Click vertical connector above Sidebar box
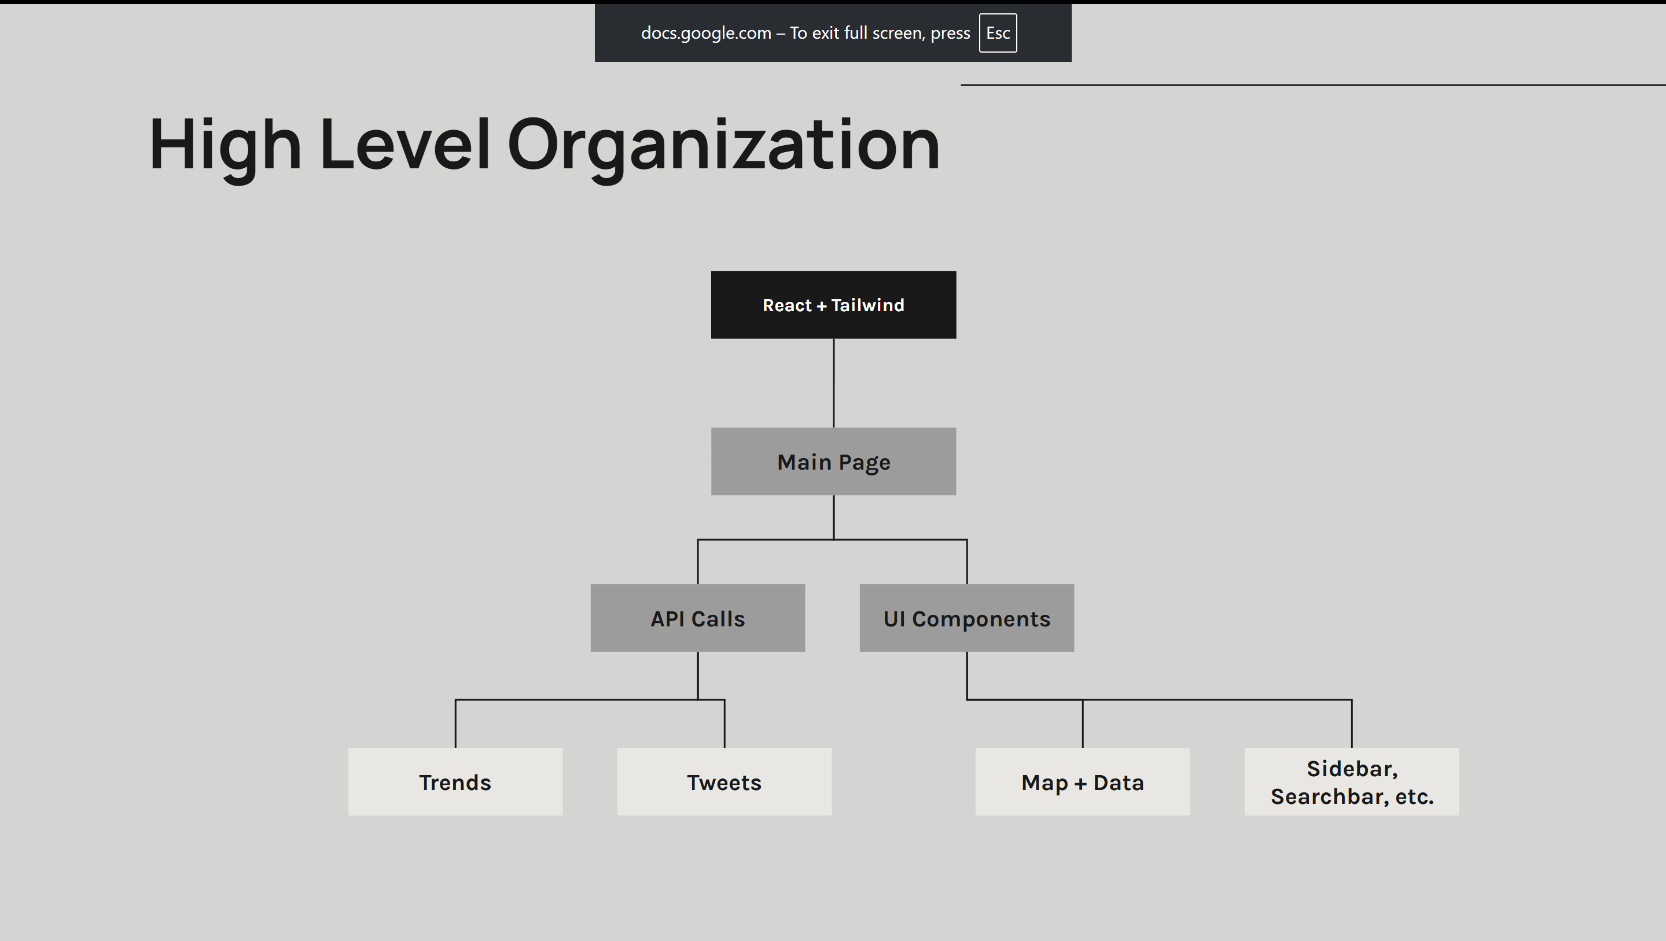This screenshot has width=1666, height=941. (x=1352, y=724)
